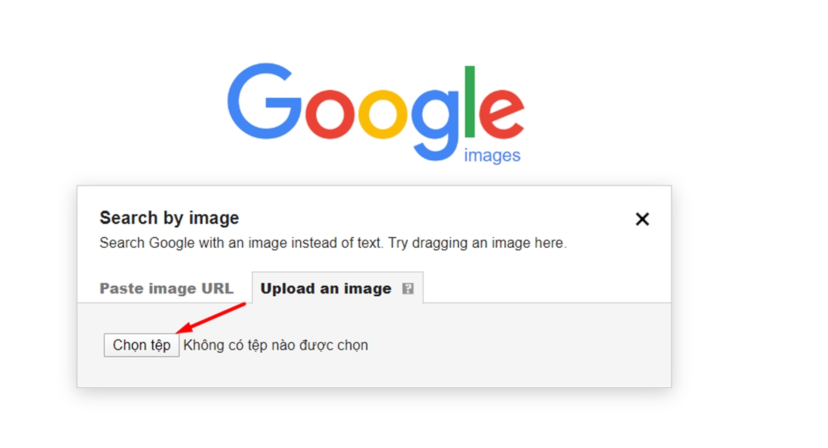
Task: Switch to the Paste image URL tab
Action: [166, 289]
